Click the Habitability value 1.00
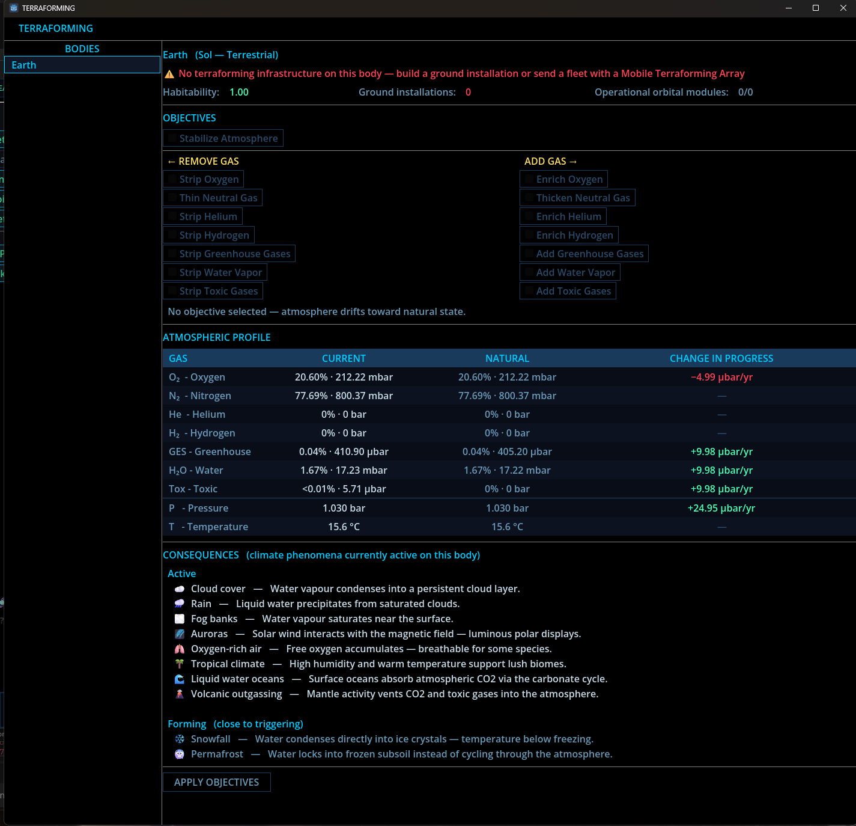Image resolution: width=856 pixels, height=826 pixels. pyautogui.click(x=239, y=93)
